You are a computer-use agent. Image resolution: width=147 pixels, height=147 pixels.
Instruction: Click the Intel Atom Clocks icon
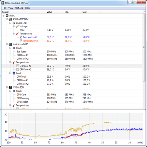click(x=14, y=48)
